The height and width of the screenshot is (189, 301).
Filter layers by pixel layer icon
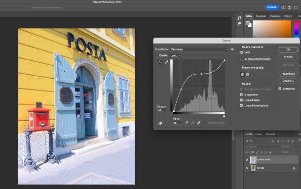[x=273, y=141]
